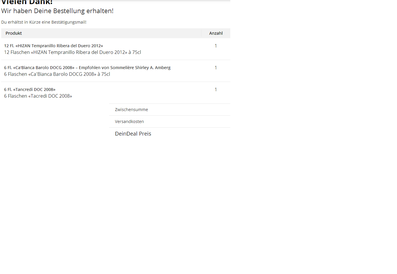Click the quantity 1 for Tancredi DOC
This screenshot has width=397, height=274.
click(x=216, y=89)
